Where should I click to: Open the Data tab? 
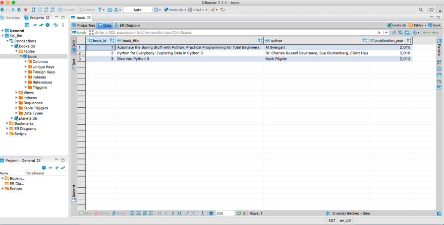[x=105, y=25]
